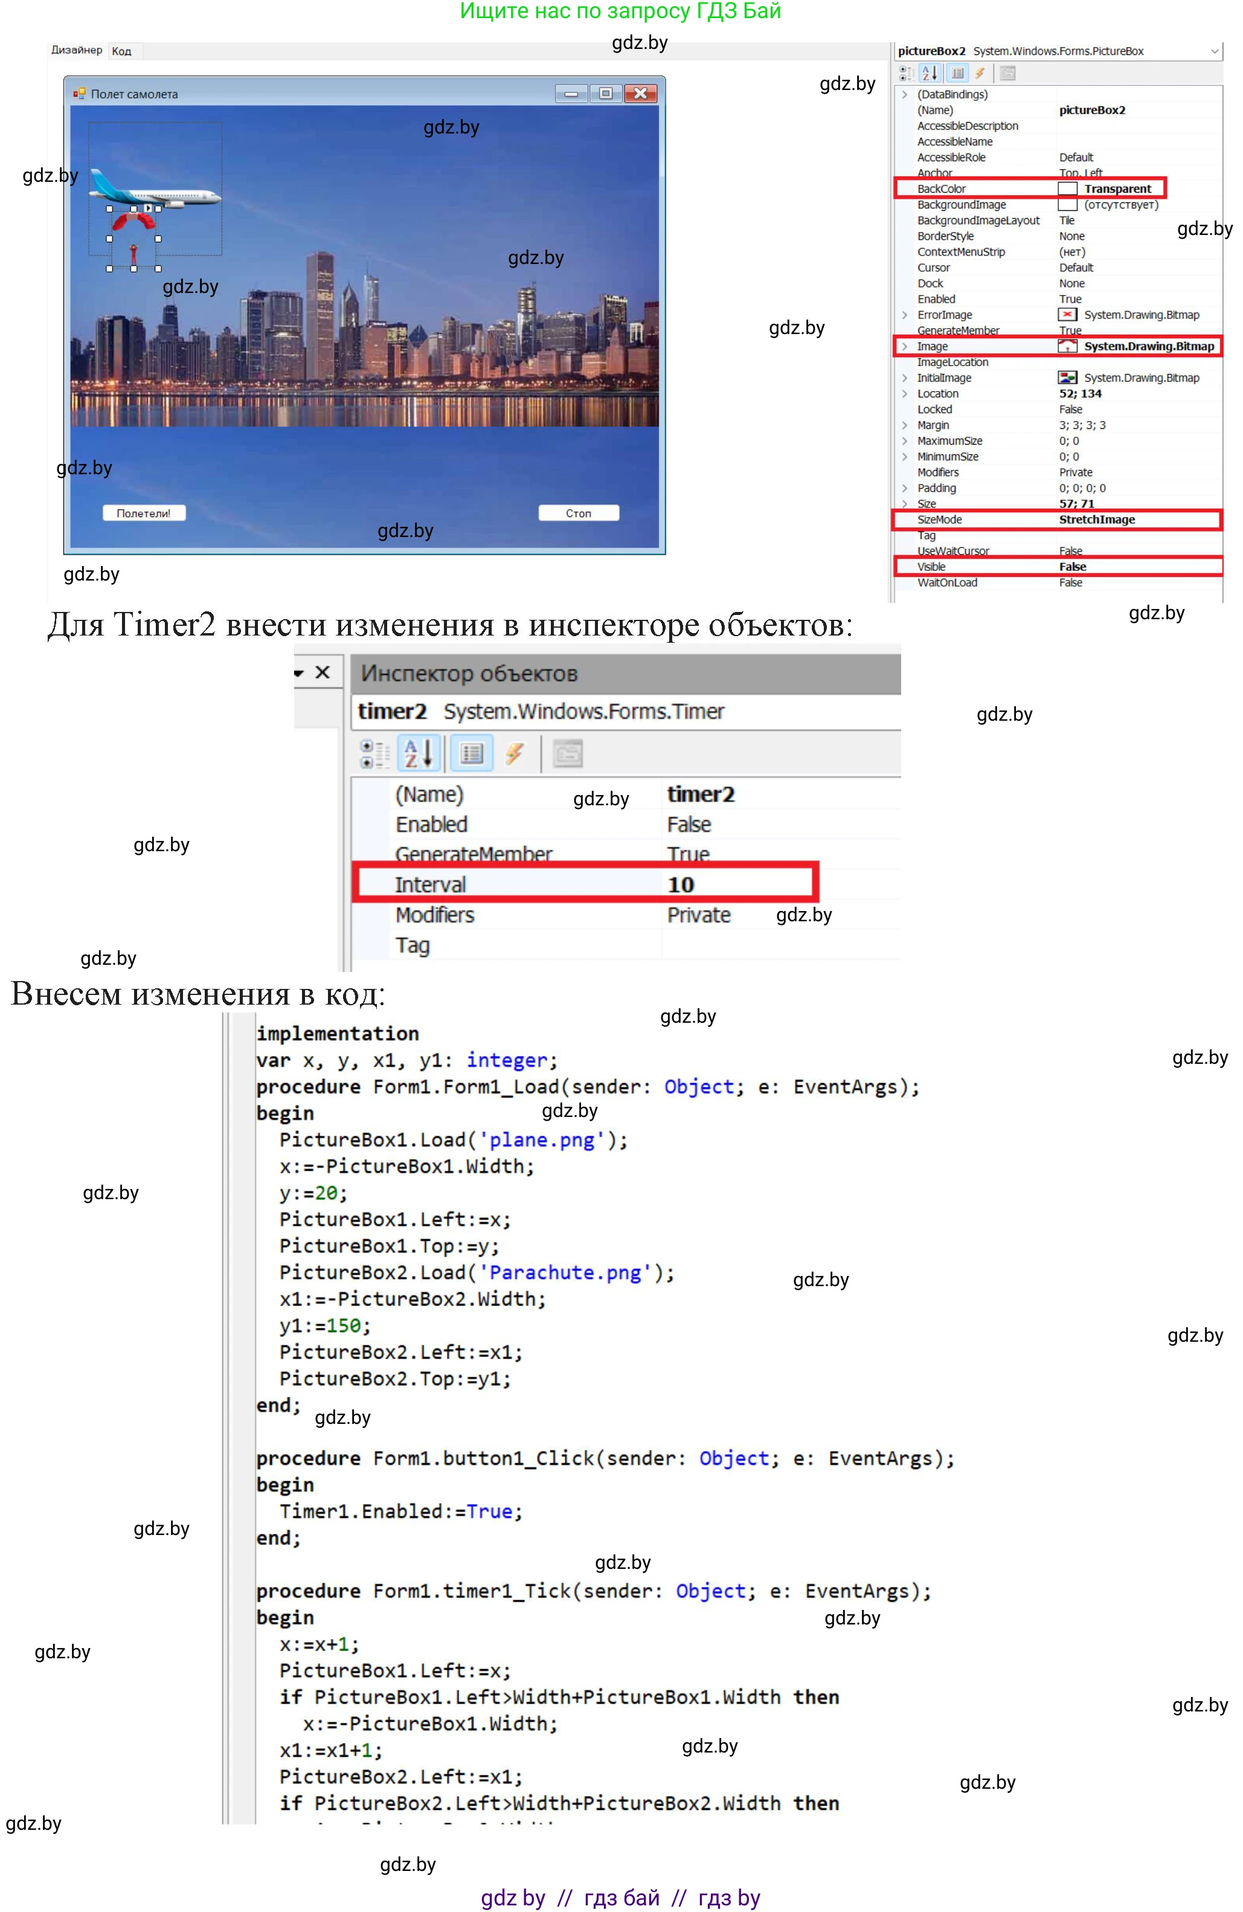Switch to the Дизайнер tab
1243x1912 pixels.
tap(76, 50)
